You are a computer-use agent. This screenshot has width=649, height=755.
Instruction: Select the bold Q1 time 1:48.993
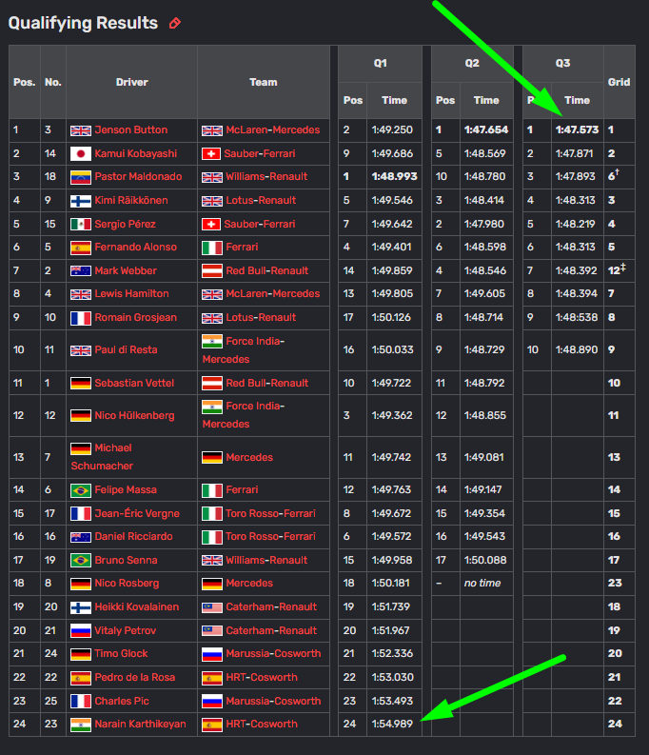pyautogui.click(x=395, y=177)
